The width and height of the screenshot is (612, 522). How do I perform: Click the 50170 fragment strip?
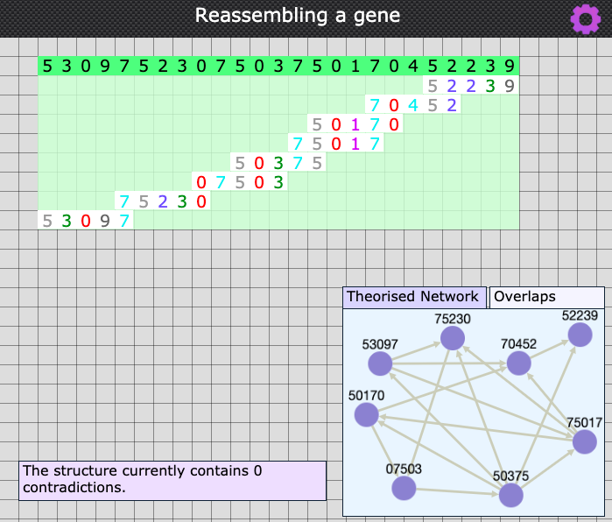click(355, 124)
